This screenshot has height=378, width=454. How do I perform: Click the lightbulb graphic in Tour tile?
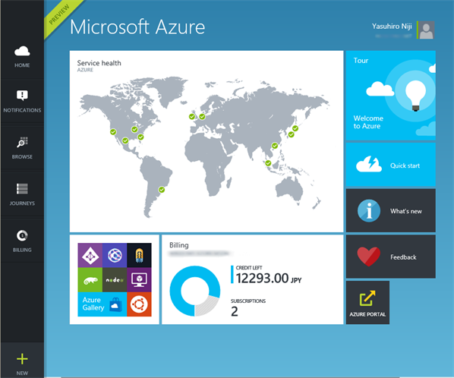[x=415, y=96]
